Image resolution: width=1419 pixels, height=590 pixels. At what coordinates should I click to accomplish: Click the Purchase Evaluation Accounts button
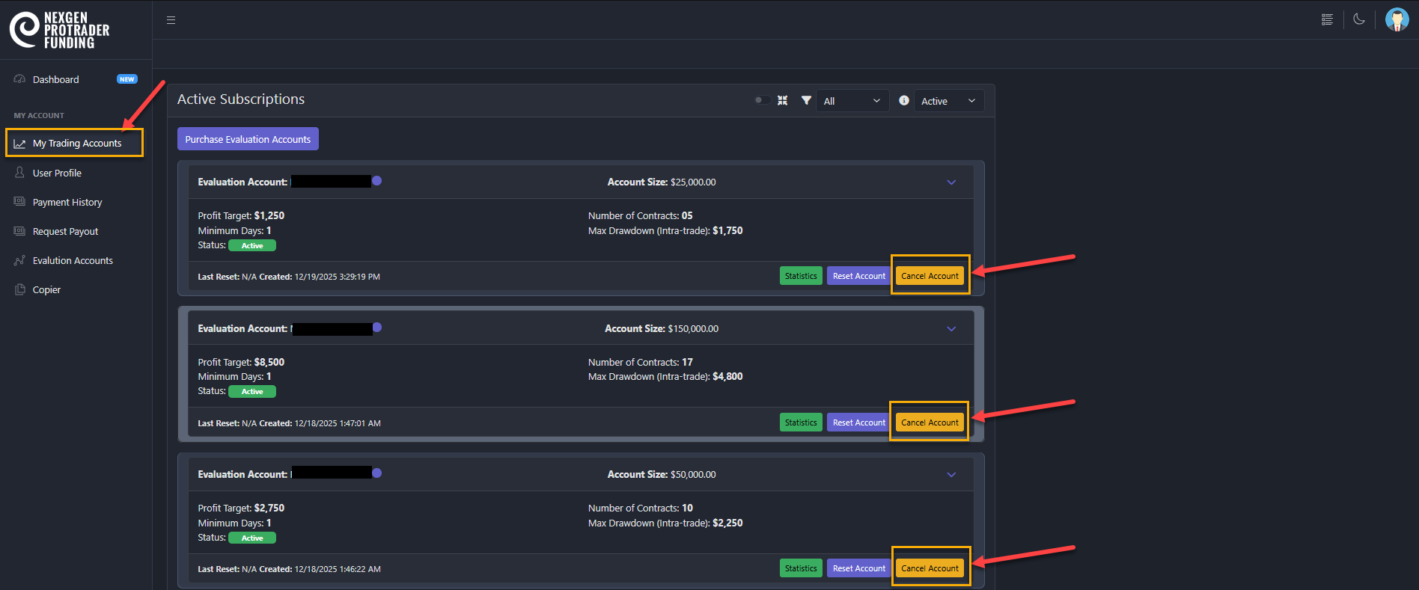point(248,139)
